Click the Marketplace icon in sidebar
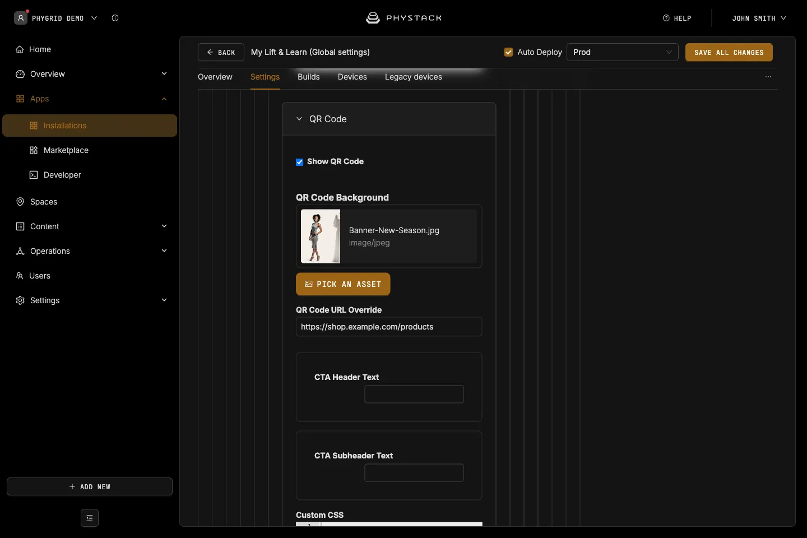807x538 pixels. click(34, 150)
